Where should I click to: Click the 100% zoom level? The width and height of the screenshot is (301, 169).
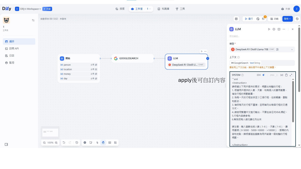[50, 143]
